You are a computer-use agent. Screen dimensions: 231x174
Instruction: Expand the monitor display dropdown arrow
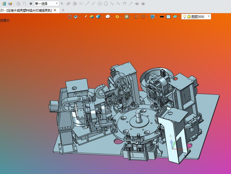coord(156,17)
